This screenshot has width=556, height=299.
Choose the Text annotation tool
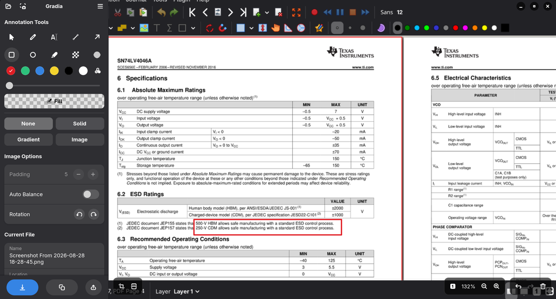click(x=54, y=37)
